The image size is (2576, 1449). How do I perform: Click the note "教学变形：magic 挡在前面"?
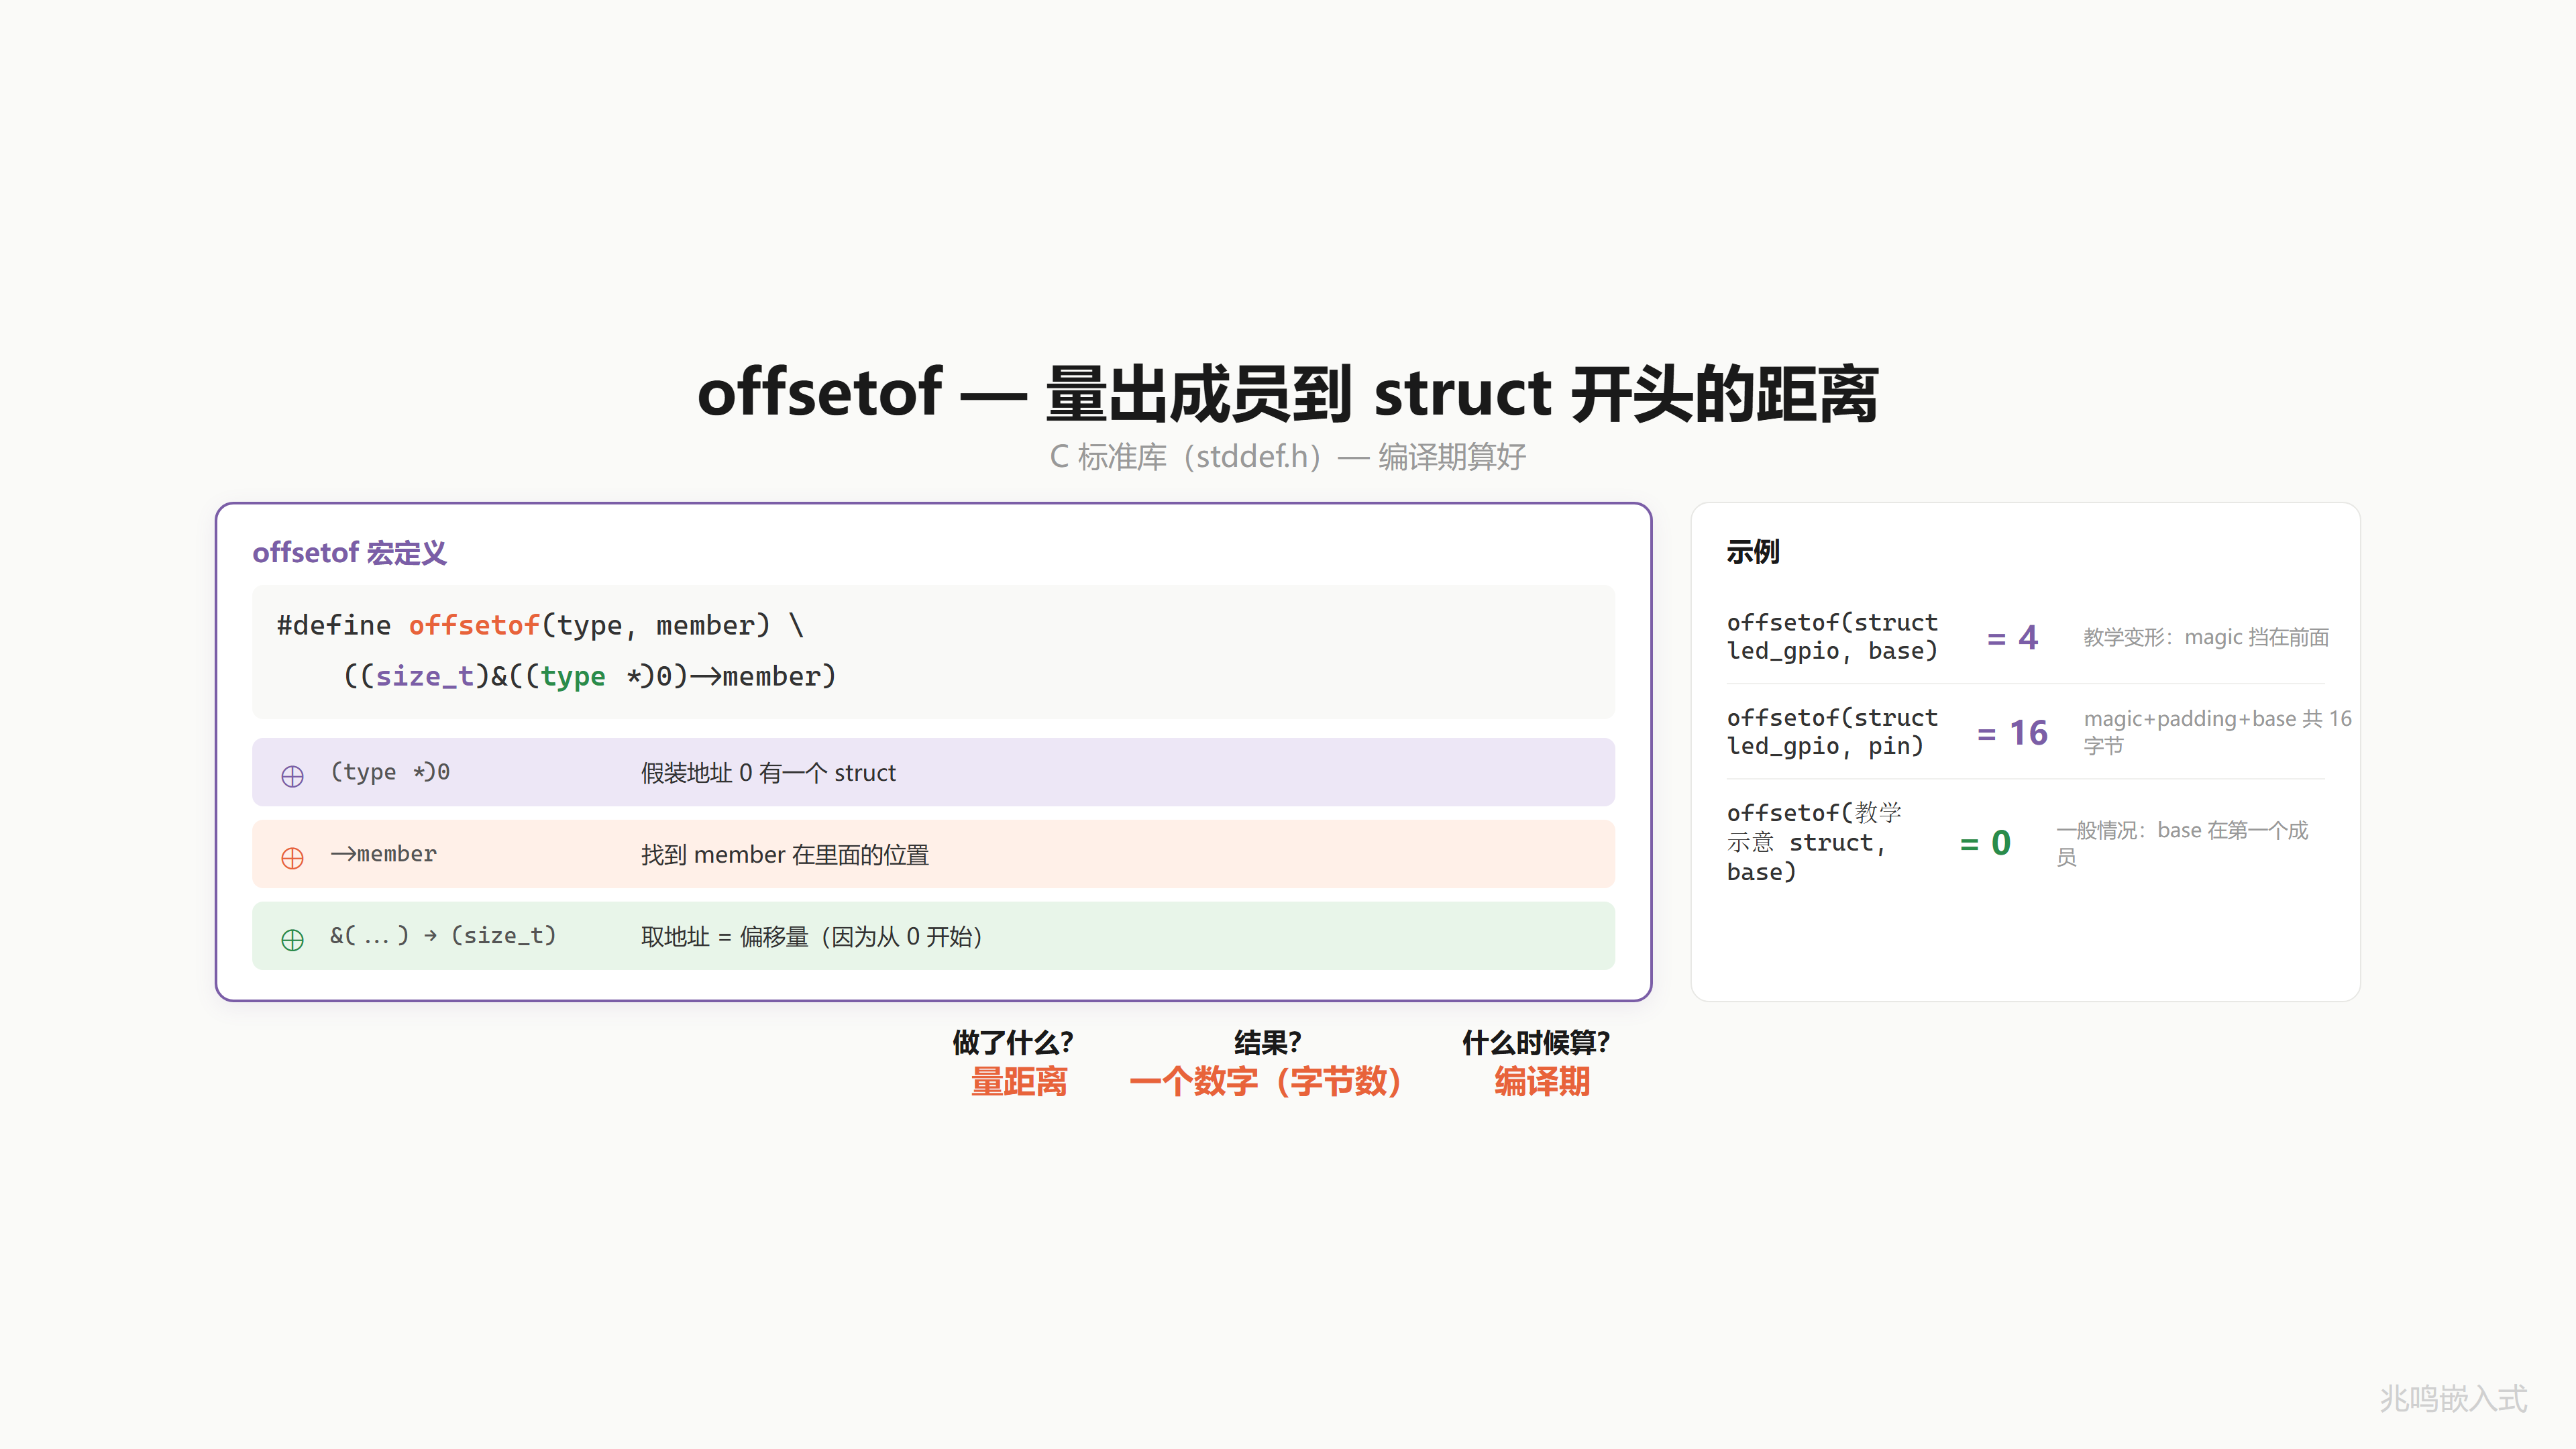click(x=2206, y=637)
